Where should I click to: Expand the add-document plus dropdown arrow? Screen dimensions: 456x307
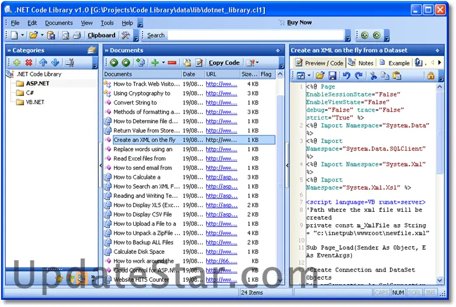pos(164,62)
